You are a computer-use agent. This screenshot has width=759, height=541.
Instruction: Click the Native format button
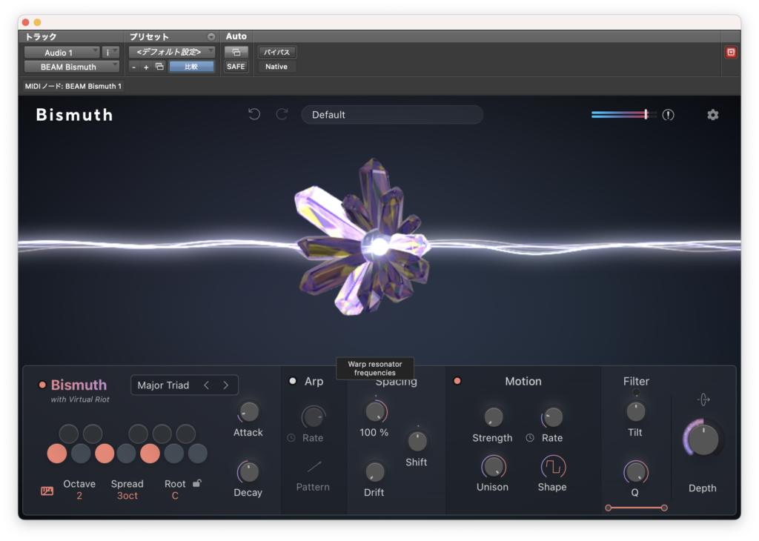click(276, 67)
